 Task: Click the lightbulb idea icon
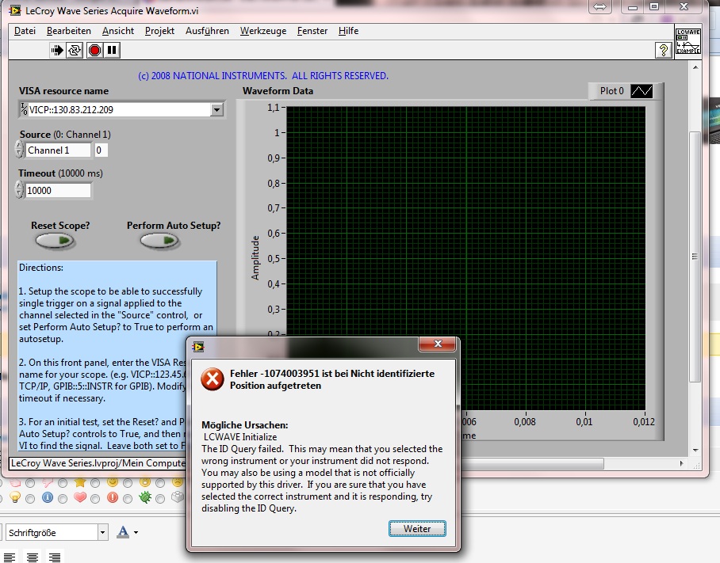15,497
